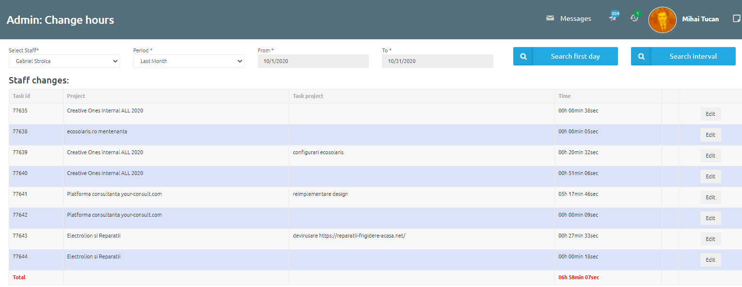742x287 pixels.
Task: Select task id 77640 cell
Action: (x=36, y=176)
